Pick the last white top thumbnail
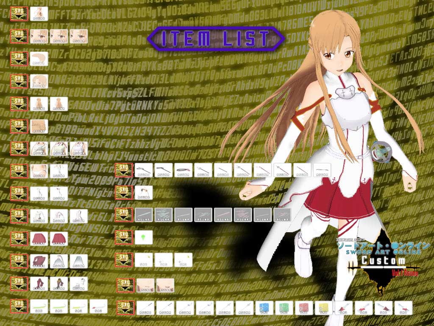The height and width of the screenshot is (326, 434). click(x=78, y=149)
